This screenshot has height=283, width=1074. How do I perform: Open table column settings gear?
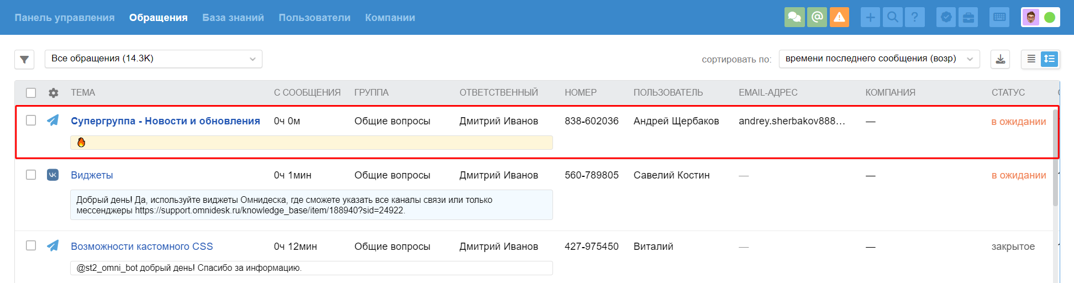[53, 93]
